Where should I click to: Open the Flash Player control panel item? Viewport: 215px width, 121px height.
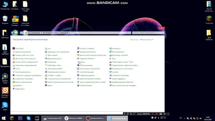[x=18, y=48]
